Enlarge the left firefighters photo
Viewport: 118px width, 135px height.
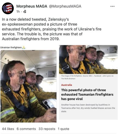point(28,86)
